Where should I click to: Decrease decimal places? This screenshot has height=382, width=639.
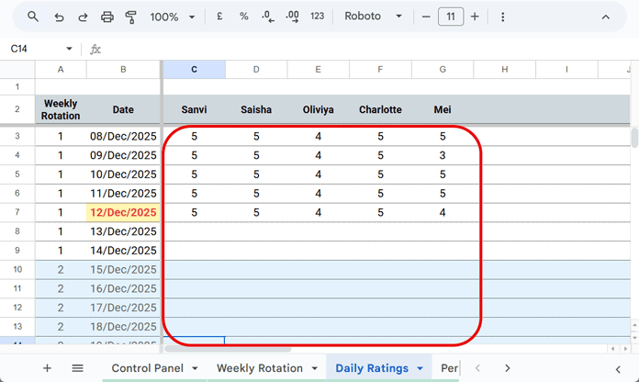[268, 17]
